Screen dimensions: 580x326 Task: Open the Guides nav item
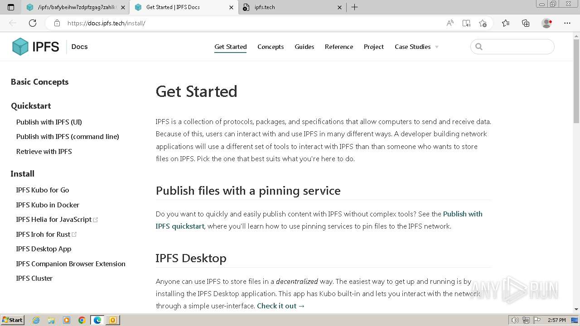304,47
